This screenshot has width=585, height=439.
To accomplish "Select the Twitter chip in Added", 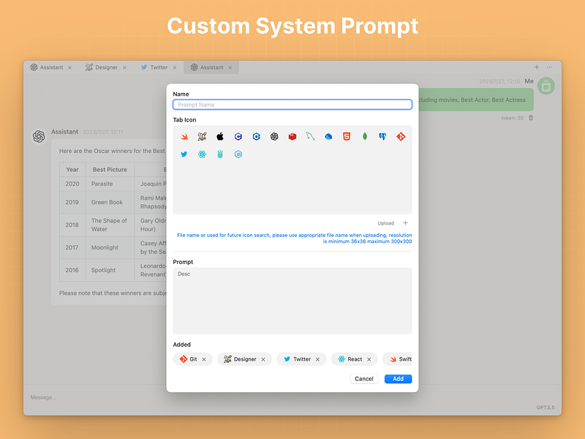I will (x=301, y=359).
